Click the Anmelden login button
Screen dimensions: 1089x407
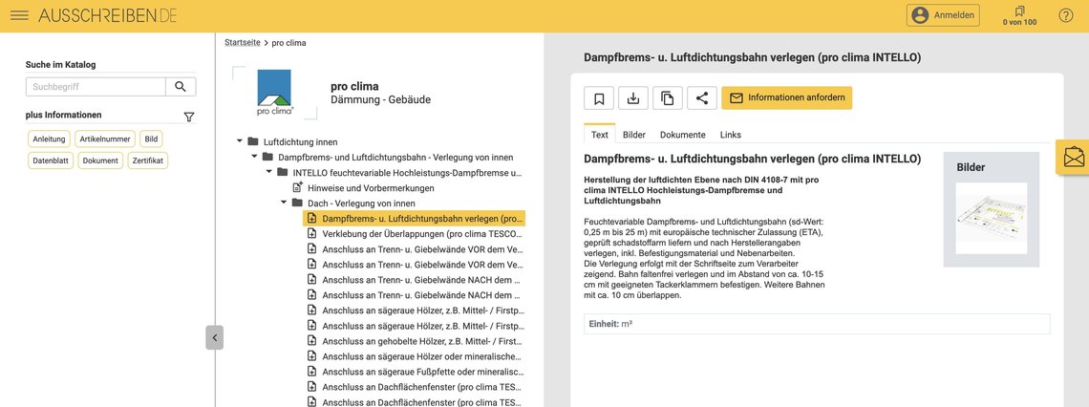(x=943, y=15)
